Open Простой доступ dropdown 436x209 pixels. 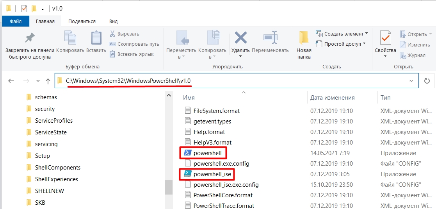point(341,44)
